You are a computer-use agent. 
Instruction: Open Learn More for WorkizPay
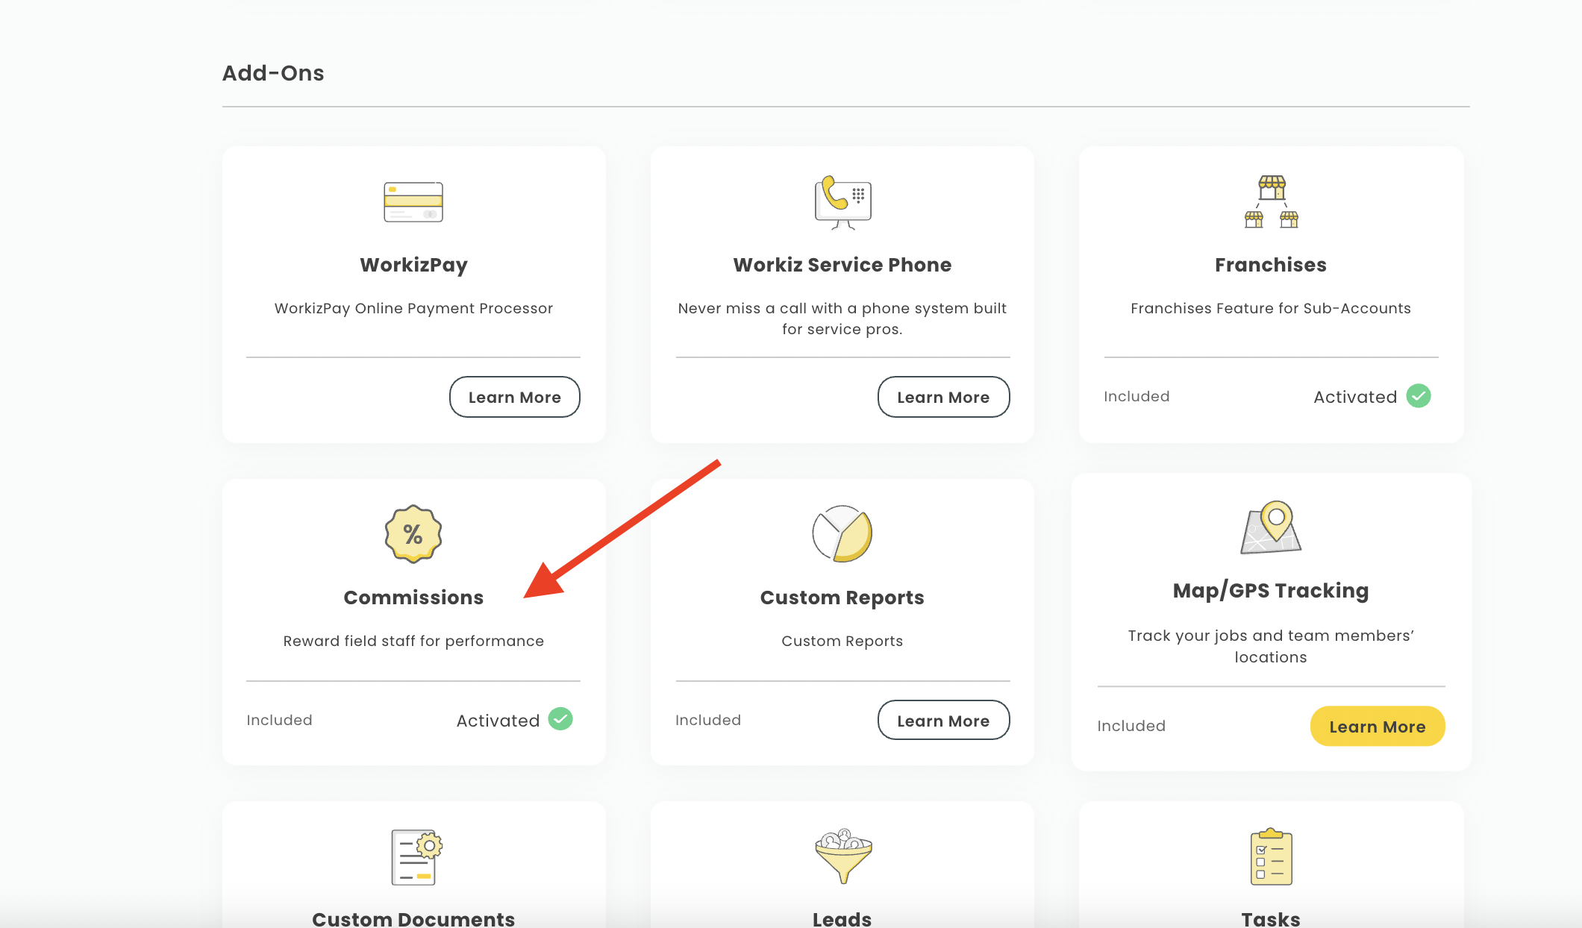[x=514, y=397]
